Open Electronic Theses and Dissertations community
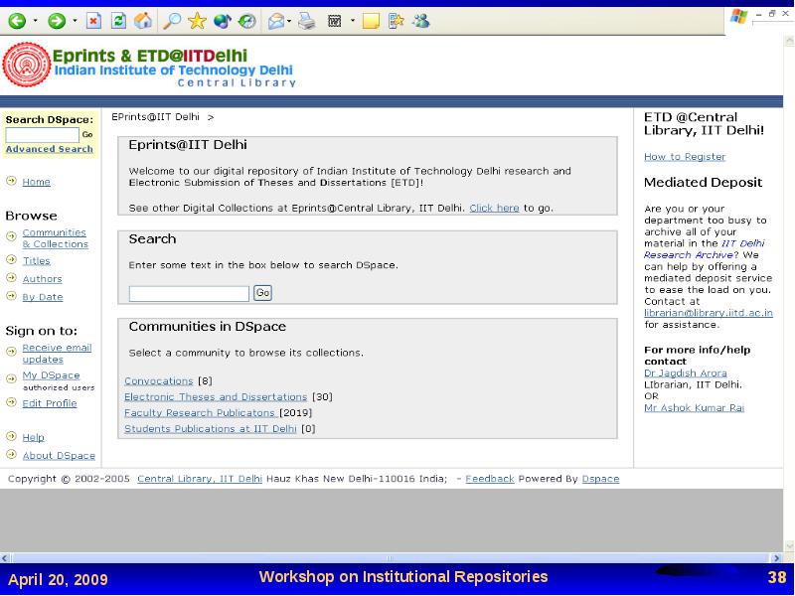 pos(216,396)
